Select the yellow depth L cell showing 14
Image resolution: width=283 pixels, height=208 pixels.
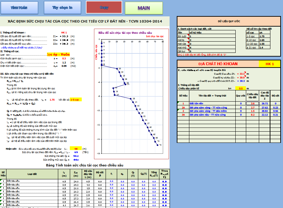(76, 149)
